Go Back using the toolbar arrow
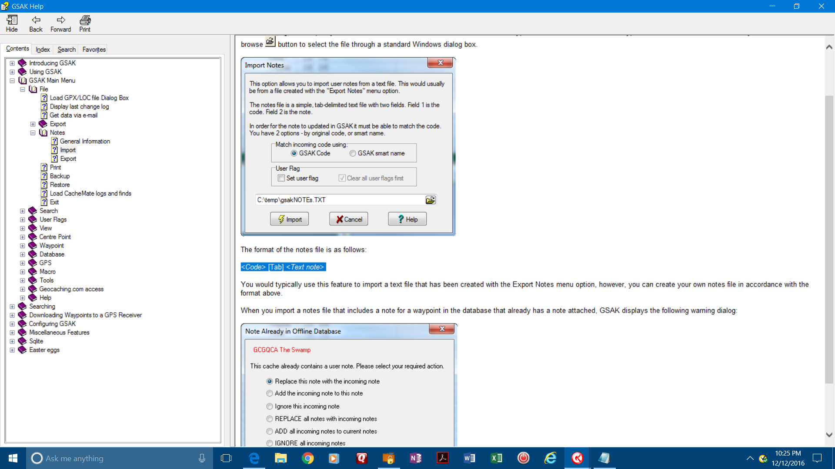Viewport: 835px width, 469px height. pos(36,23)
